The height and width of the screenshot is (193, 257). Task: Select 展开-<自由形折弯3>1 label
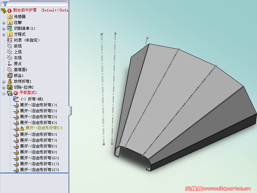point(39,117)
